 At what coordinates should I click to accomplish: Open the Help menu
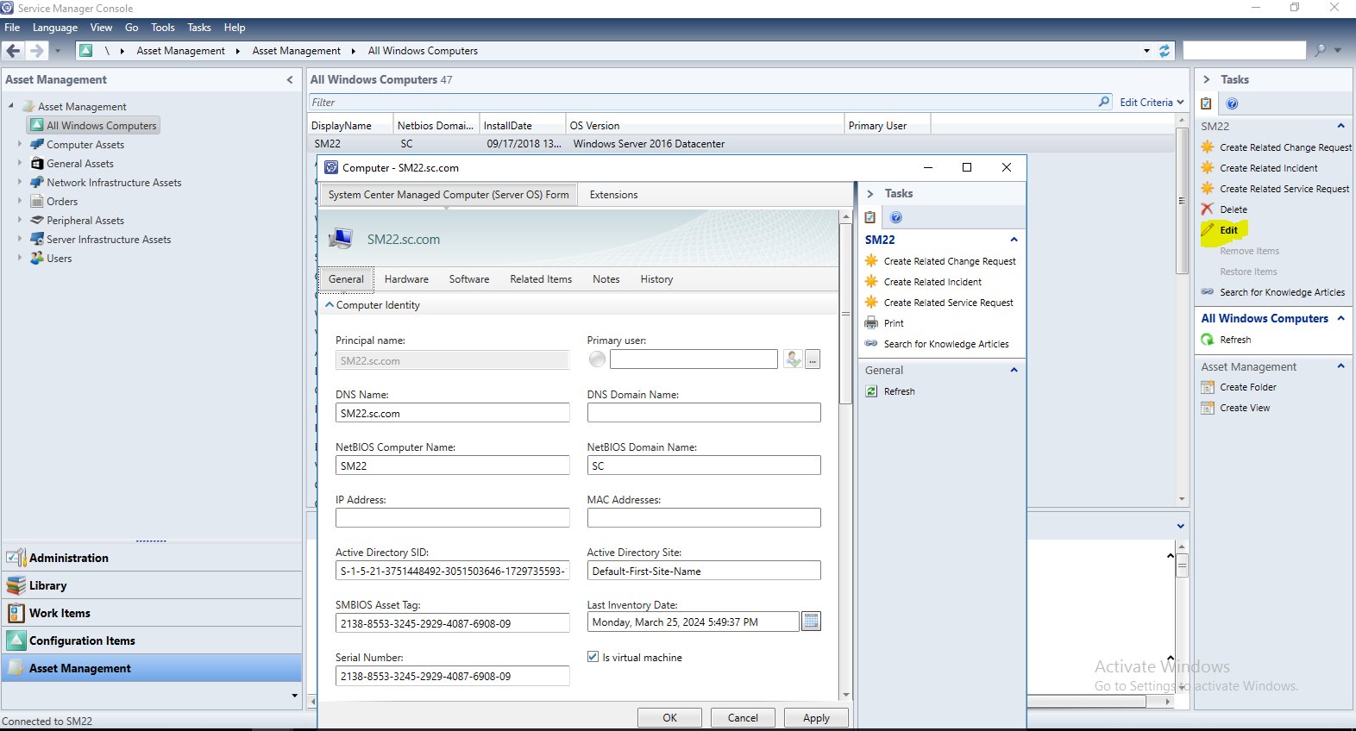(235, 28)
